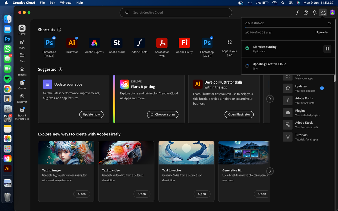Open Files in the sidebar
The image size is (338, 211).
[22, 58]
